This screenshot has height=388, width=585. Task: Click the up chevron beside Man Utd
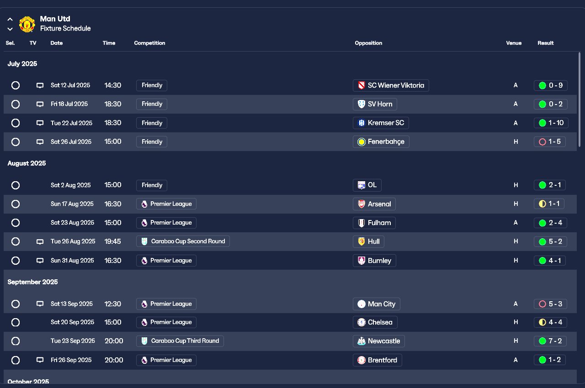pos(10,20)
